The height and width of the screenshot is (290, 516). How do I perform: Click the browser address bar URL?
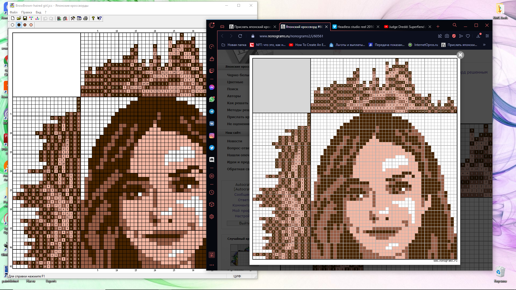tap(291, 36)
